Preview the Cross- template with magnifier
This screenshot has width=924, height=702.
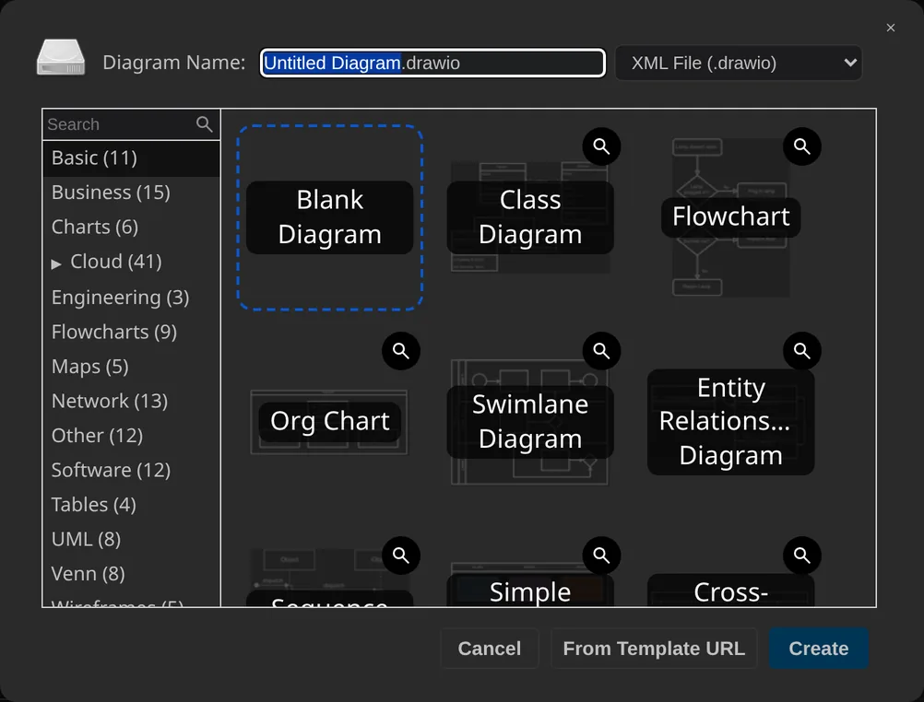tap(801, 556)
